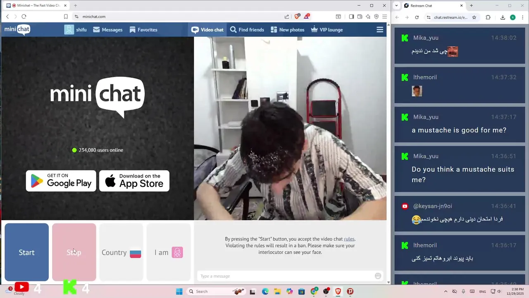Open Messages in Minichat
This screenshot has height=298, width=529.
click(x=107, y=30)
